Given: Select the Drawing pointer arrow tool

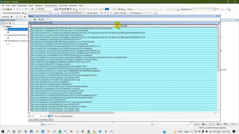Looking at the screenshot, I should click(x=12, y=17).
